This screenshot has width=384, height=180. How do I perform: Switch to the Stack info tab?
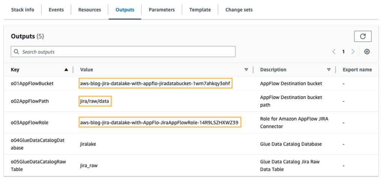pos(22,10)
